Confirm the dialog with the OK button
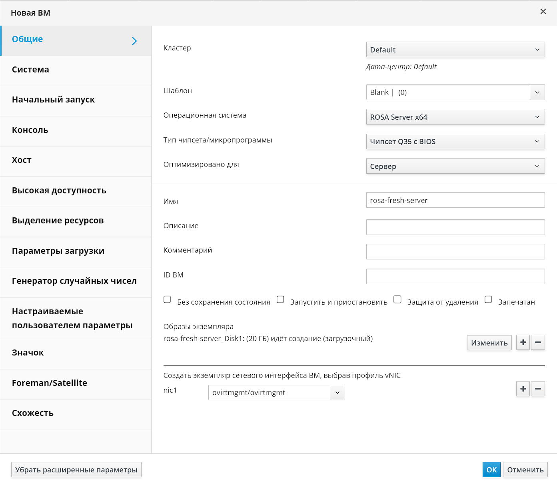The height and width of the screenshot is (486, 557). coord(491,470)
